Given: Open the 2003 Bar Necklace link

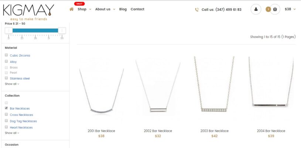Looking at the screenshot, I should click(215, 131).
